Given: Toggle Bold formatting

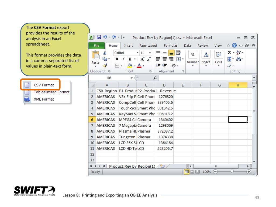Looking at the screenshot, I should coord(116,59).
